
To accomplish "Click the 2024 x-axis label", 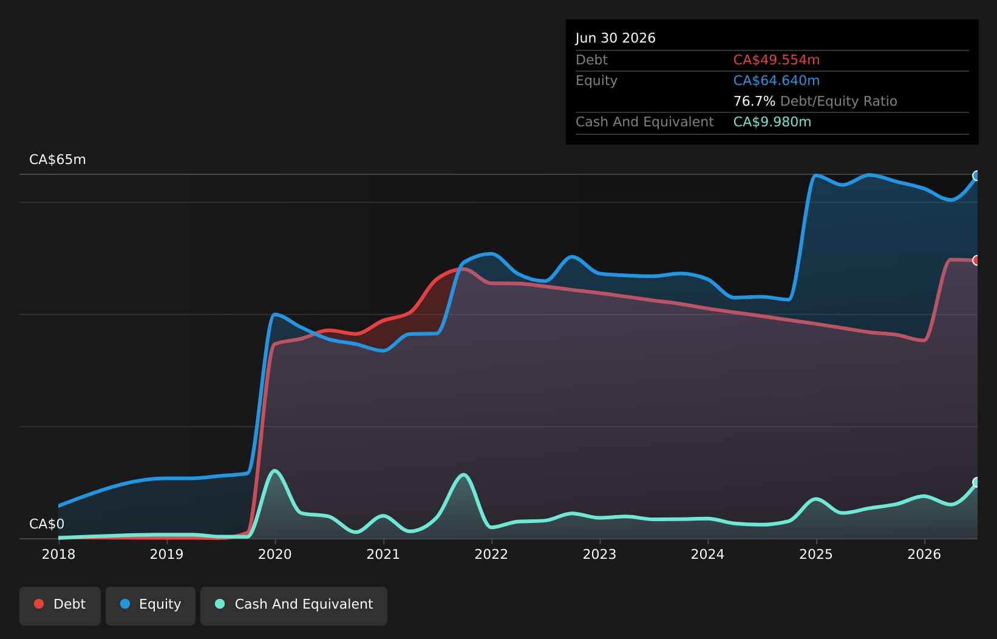I will [708, 554].
